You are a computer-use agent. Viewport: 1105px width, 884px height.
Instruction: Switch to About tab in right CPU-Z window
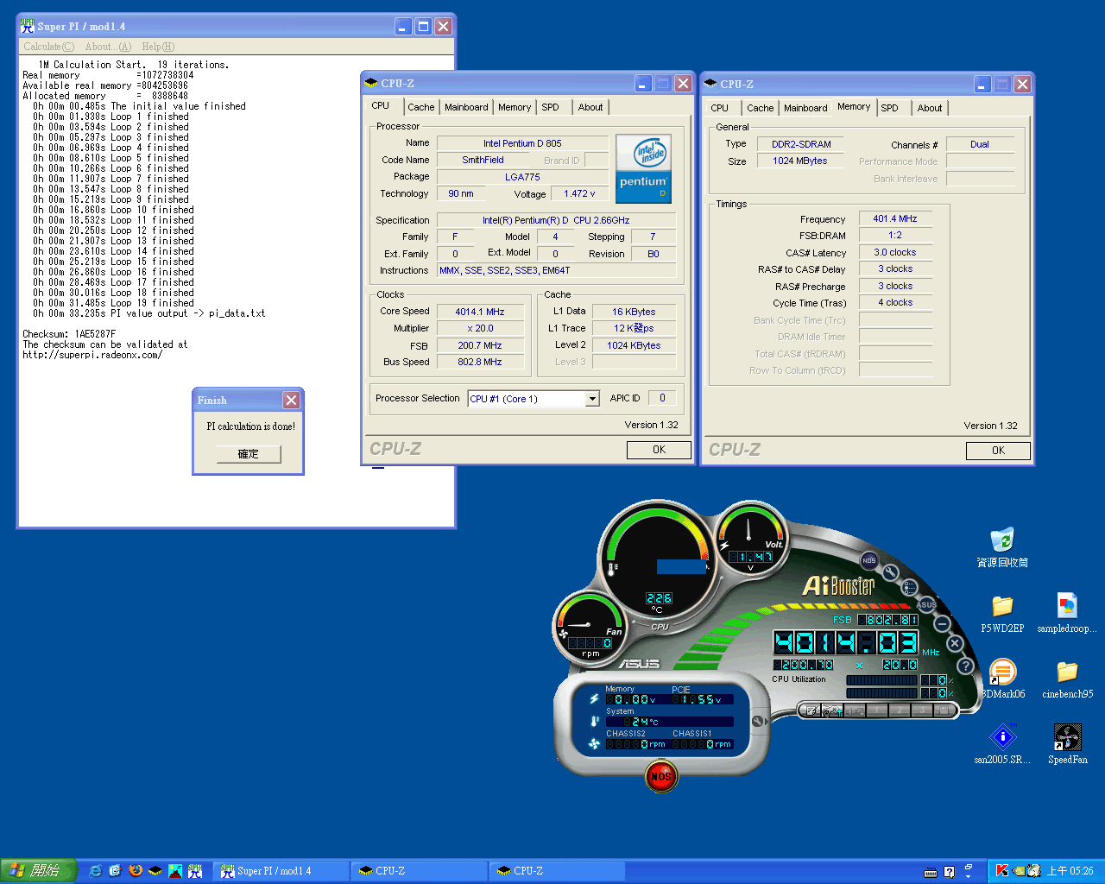[930, 108]
